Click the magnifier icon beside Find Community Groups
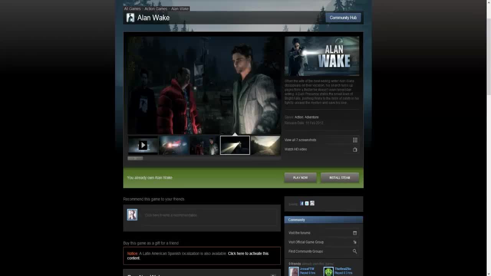Image resolution: width=491 pixels, height=276 pixels. [x=355, y=251]
